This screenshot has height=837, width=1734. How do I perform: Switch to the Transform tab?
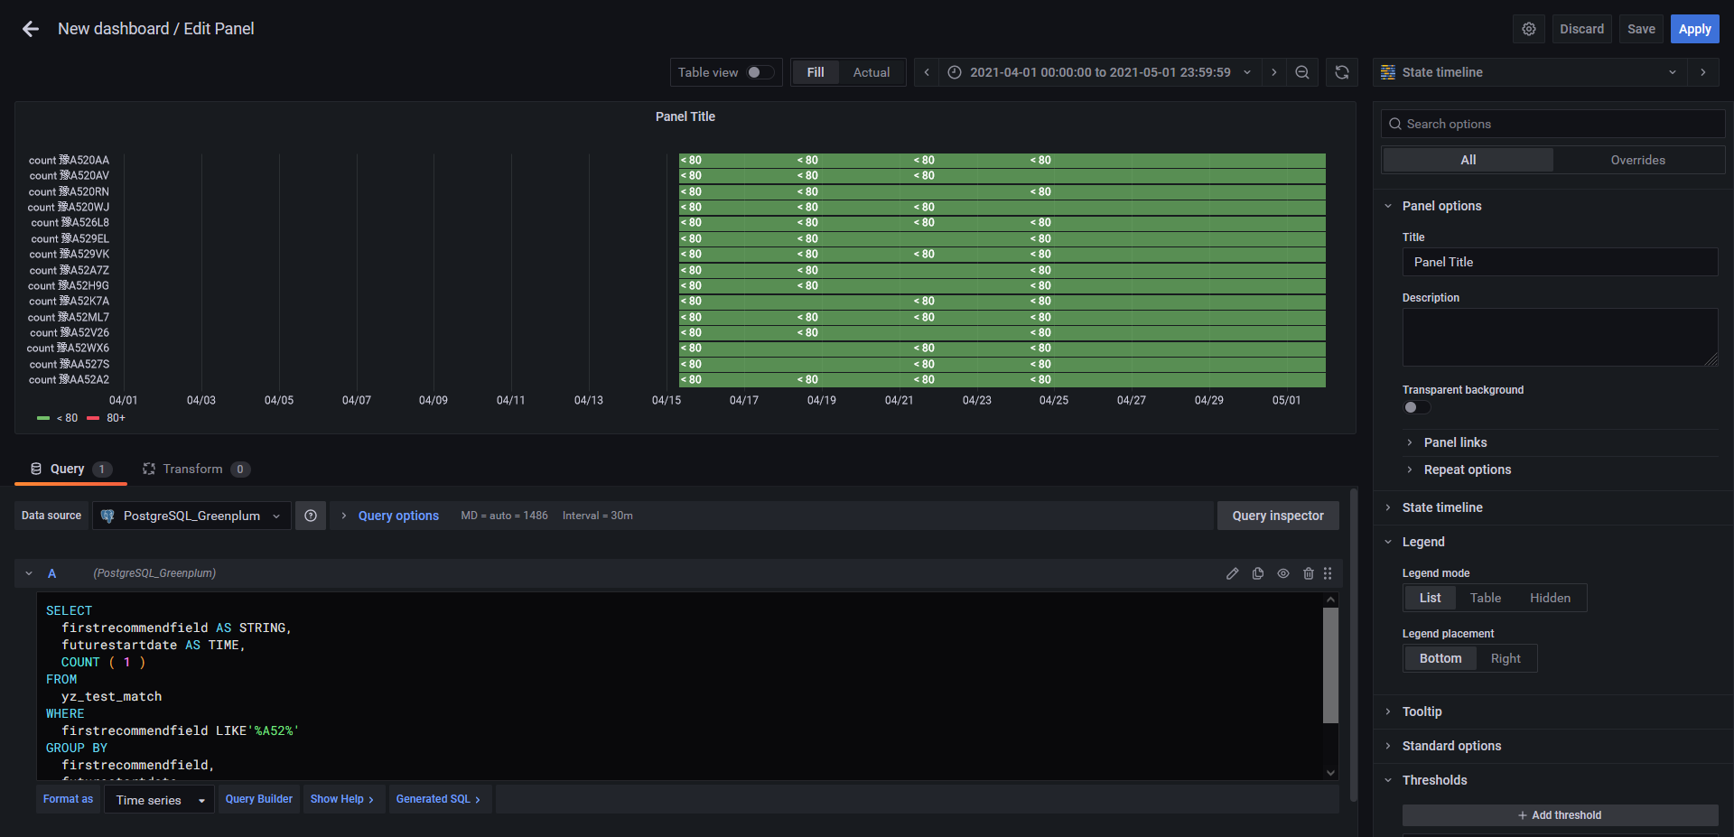tap(195, 469)
